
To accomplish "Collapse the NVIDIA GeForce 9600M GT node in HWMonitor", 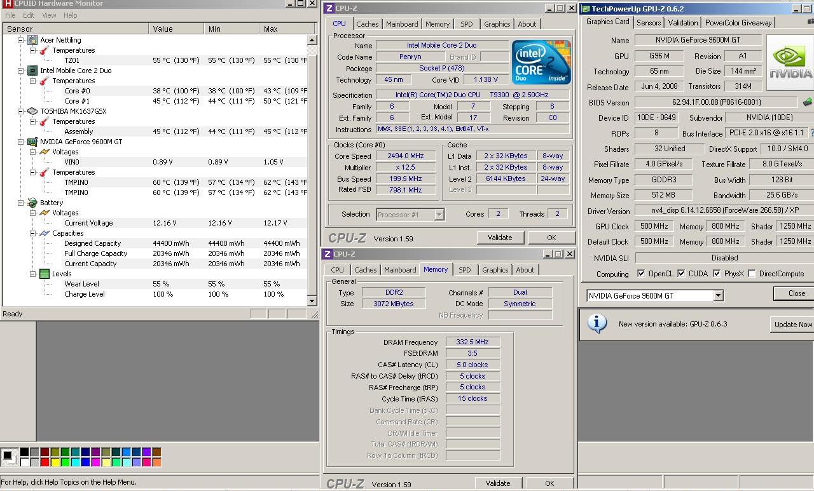I will 21,142.
